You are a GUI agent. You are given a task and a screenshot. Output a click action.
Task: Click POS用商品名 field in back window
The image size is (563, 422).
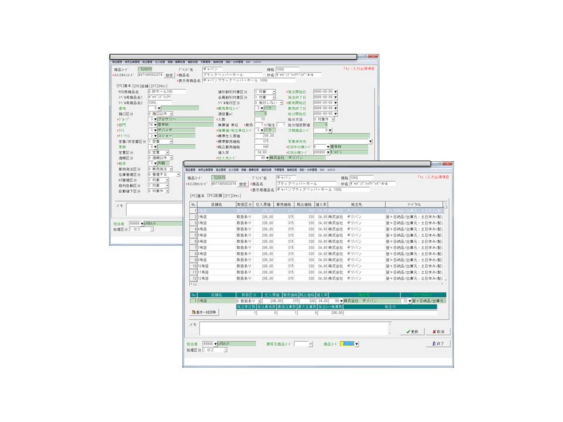167,92
